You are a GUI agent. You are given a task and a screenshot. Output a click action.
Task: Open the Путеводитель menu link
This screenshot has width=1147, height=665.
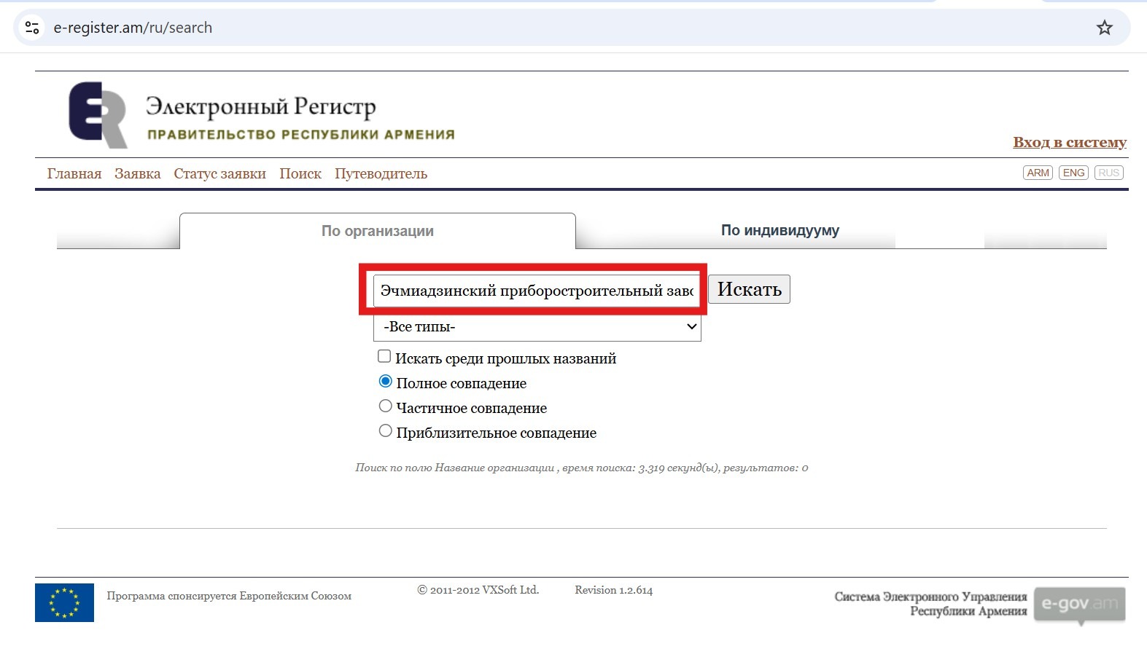(x=381, y=174)
